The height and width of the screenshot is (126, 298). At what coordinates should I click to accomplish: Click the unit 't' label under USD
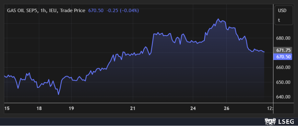point(279,20)
